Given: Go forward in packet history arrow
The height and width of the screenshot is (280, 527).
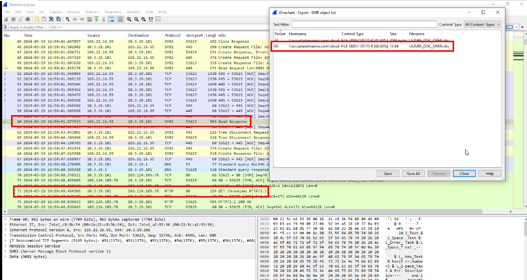Looking at the screenshot, I should click(x=82, y=20).
